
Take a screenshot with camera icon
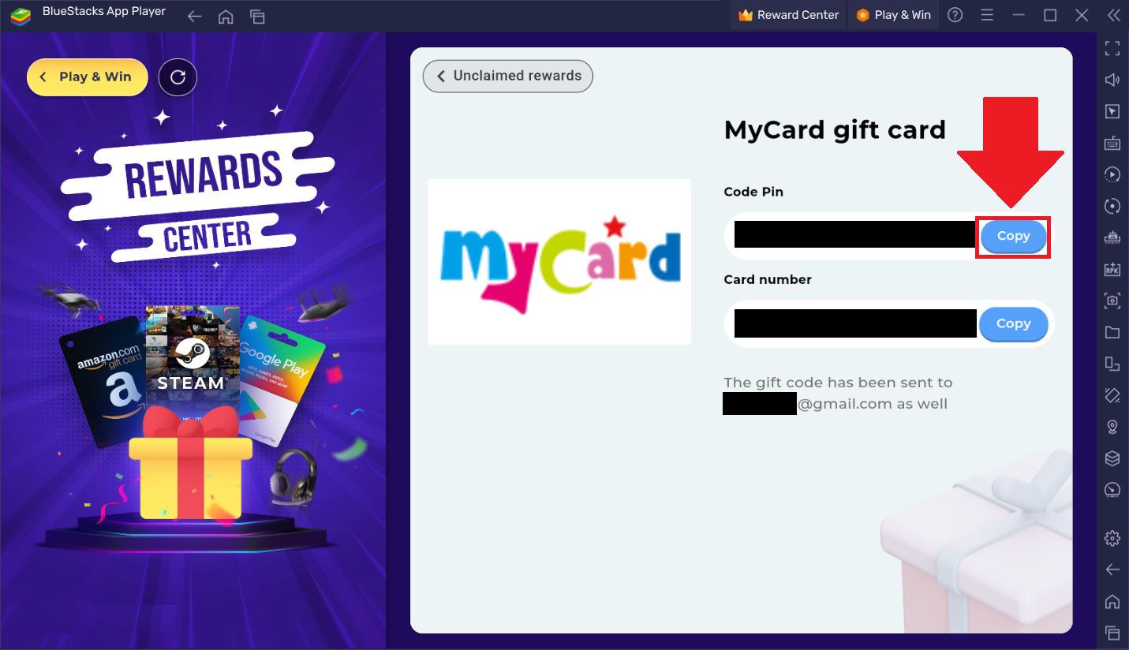(x=1112, y=301)
